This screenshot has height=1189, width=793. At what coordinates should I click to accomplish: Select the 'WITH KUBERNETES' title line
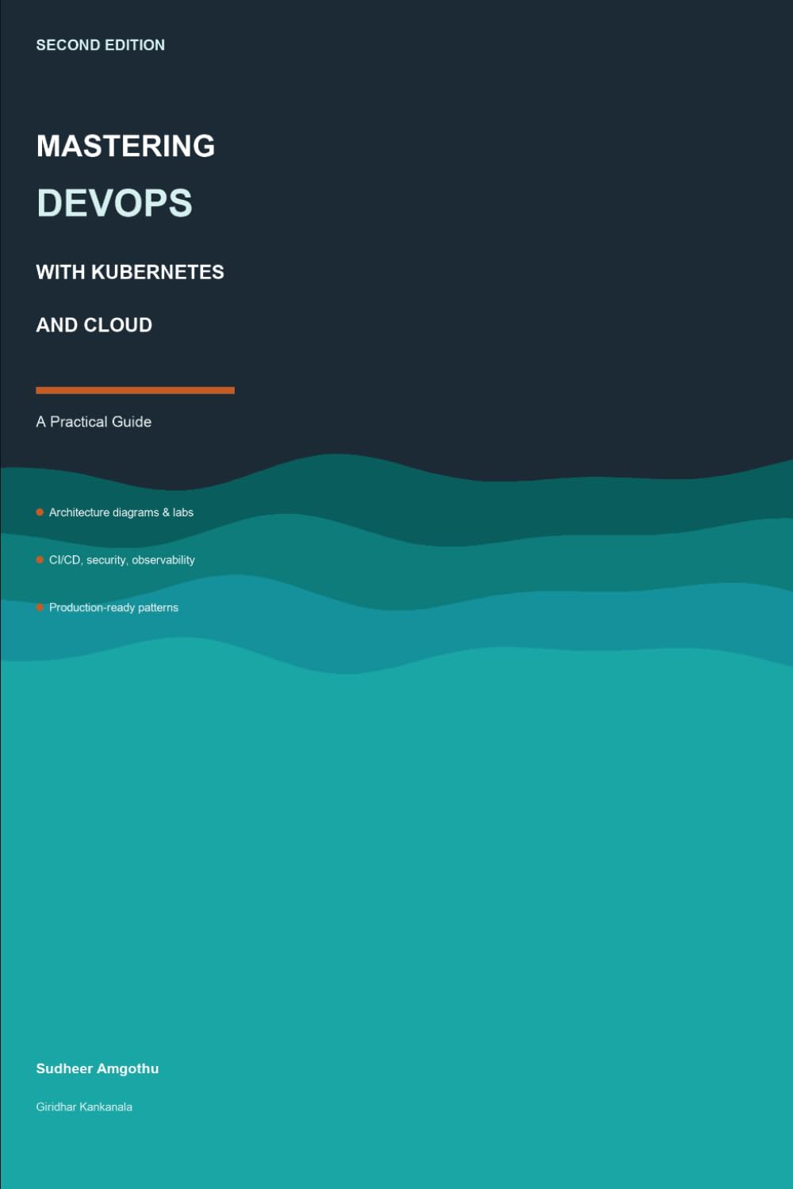(x=130, y=272)
